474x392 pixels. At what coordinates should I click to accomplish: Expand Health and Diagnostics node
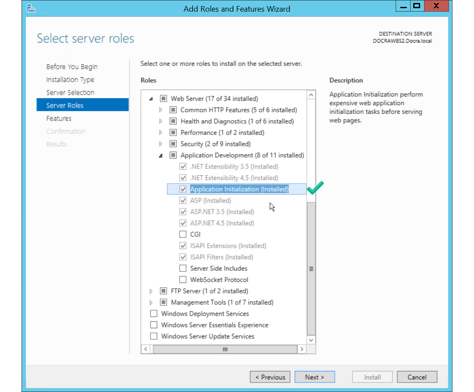click(x=161, y=121)
